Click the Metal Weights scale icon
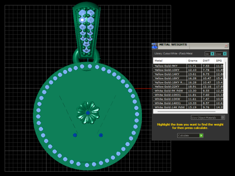 pos(155,46)
